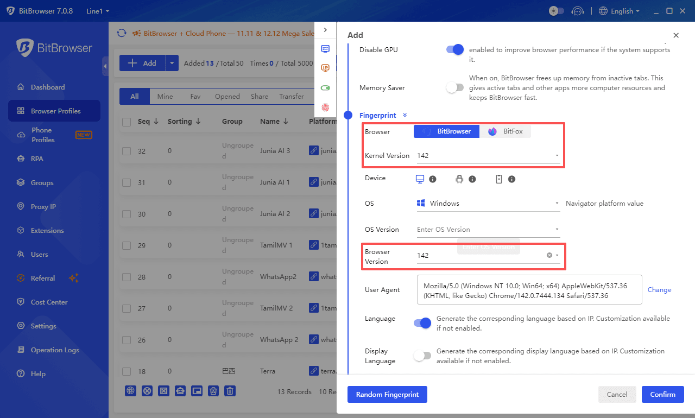Switch to the BitFox browser tab
This screenshot has height=418, width=695.
pyautogui.click(x=505, y=131)
